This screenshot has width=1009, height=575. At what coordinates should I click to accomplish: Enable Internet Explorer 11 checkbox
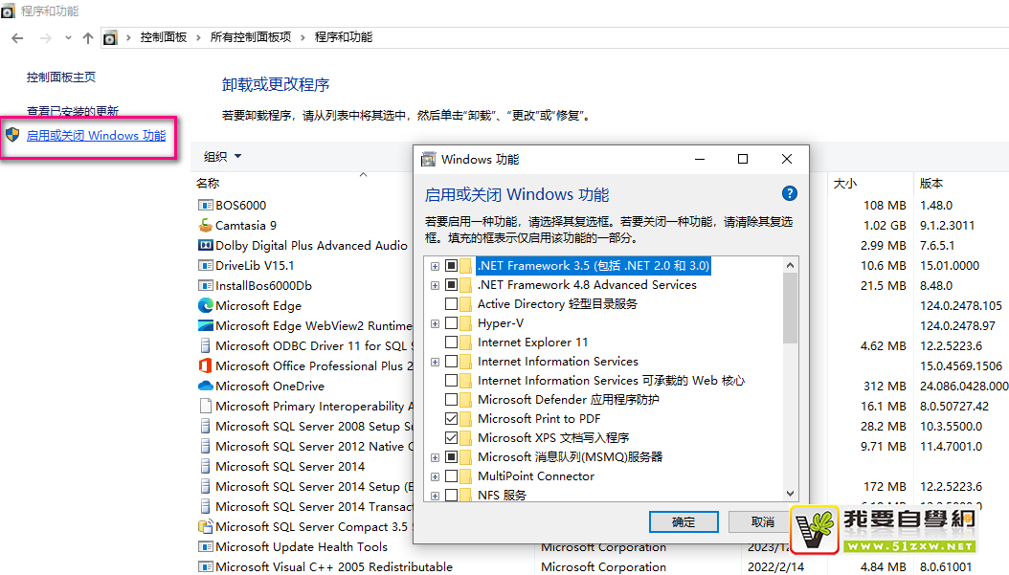pos(451,343)
